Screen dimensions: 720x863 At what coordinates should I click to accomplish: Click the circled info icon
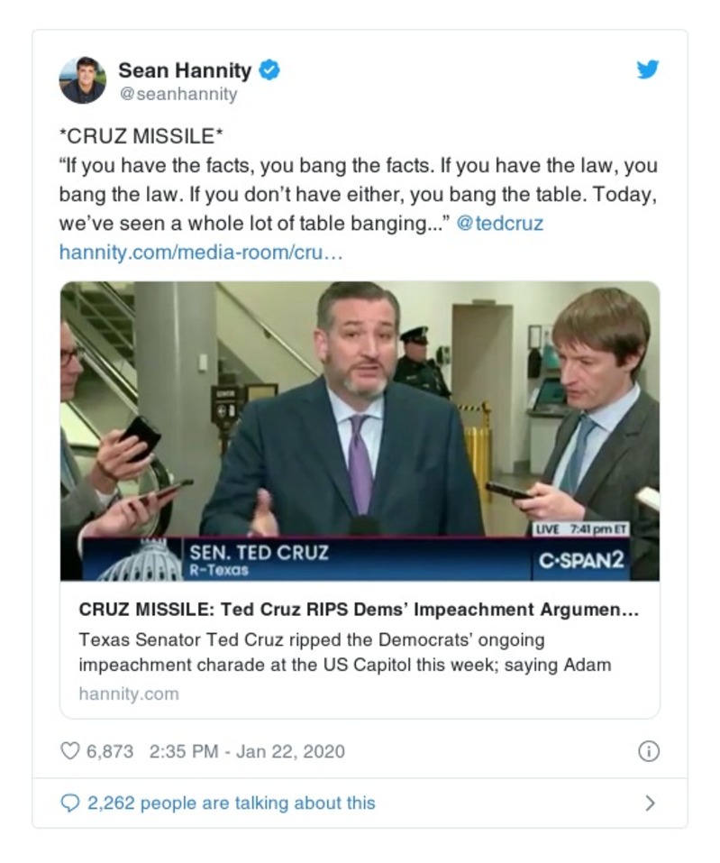(648, 751)
